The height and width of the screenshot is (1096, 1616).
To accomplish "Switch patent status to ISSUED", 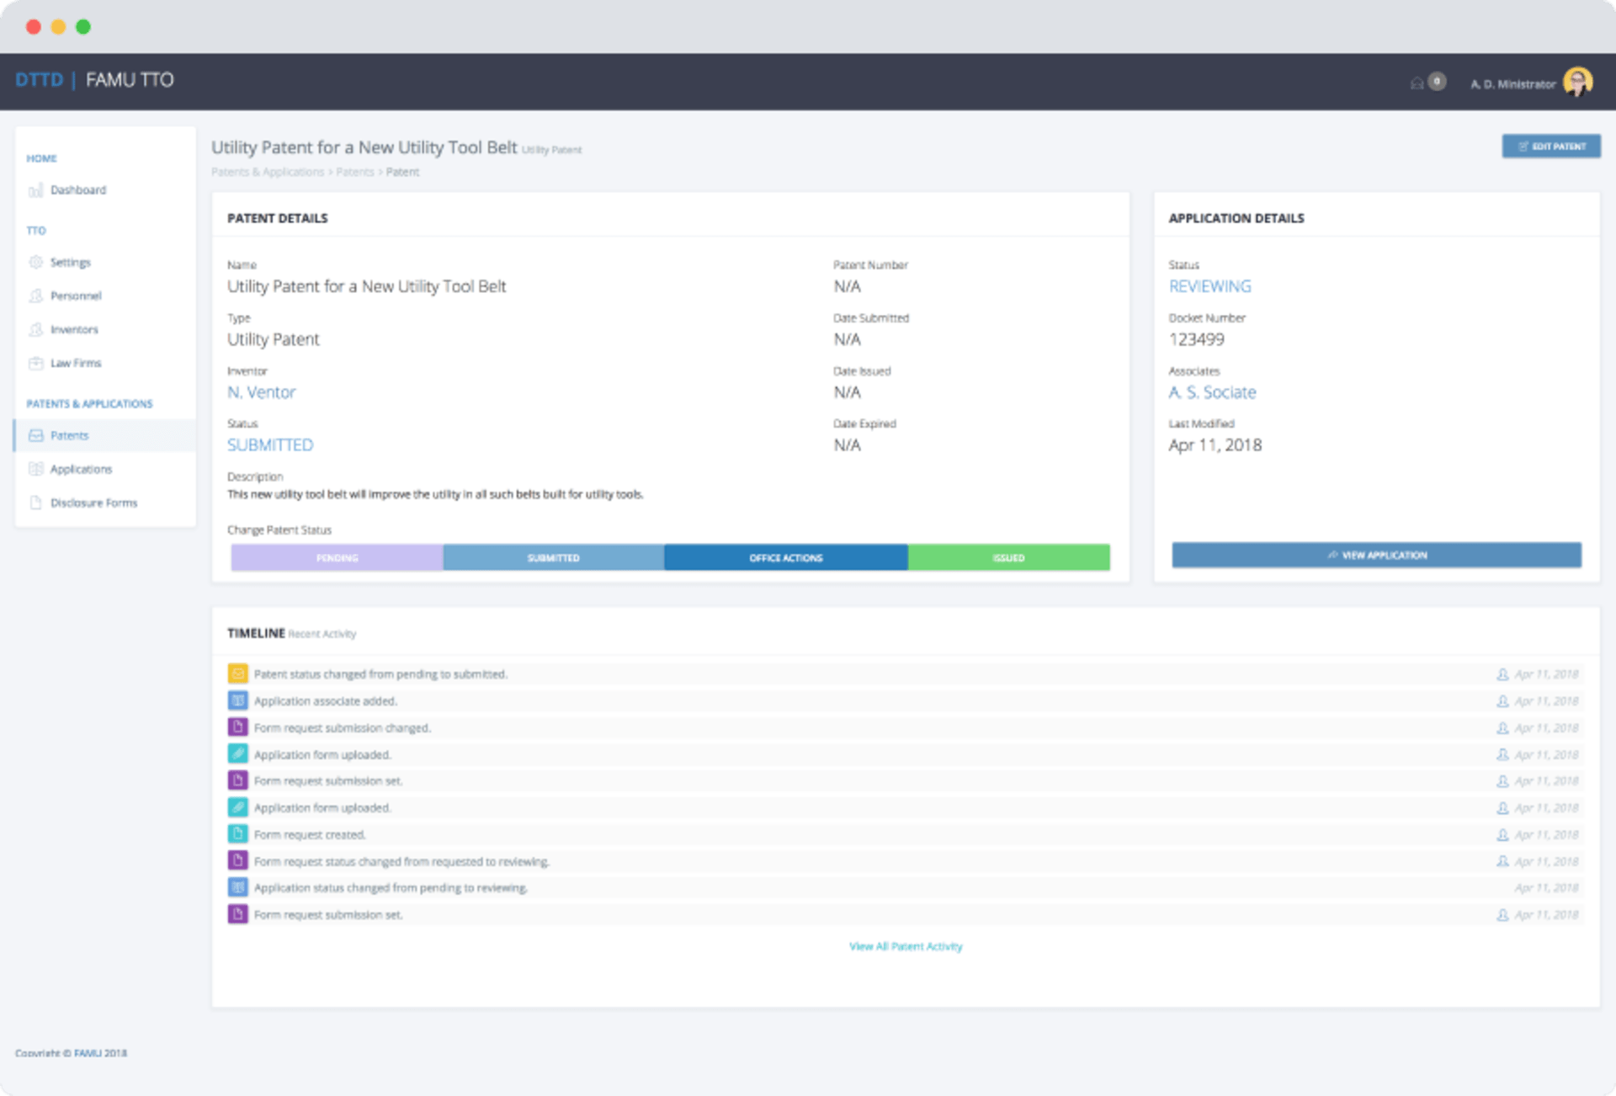I will pyautogui.click(x=1008, y=557).
